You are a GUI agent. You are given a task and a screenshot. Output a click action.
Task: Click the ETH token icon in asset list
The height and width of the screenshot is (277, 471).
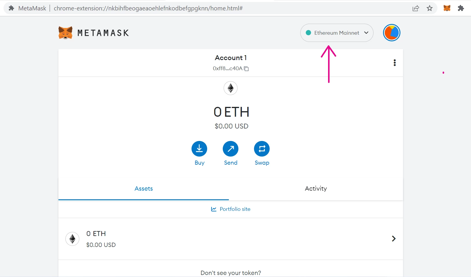72,239
